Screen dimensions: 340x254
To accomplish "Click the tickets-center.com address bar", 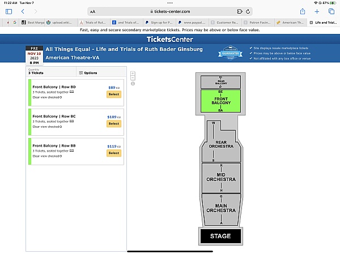I will point(170,11).
